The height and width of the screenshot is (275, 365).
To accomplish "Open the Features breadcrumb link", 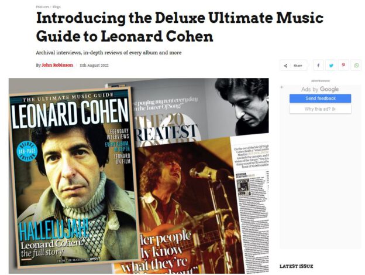I will [42, 7].
